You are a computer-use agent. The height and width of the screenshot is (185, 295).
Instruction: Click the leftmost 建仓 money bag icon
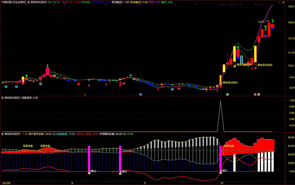89,173
